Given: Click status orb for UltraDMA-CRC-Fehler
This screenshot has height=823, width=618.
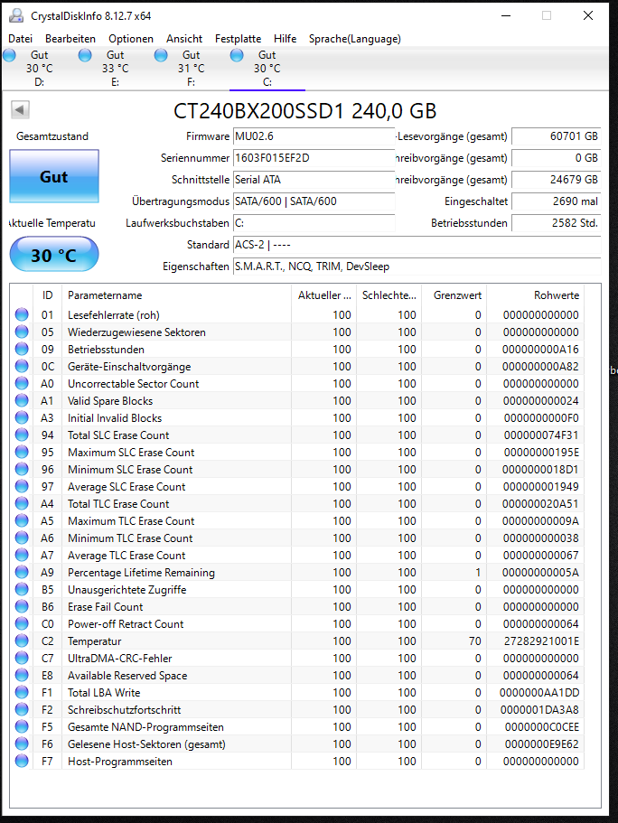Looking at the screenshot, I should point(22,659).
